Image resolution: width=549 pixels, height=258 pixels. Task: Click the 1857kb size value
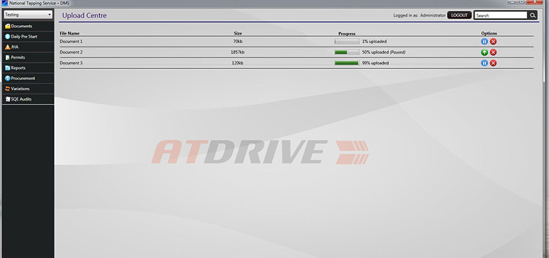[x=238, y=52]
